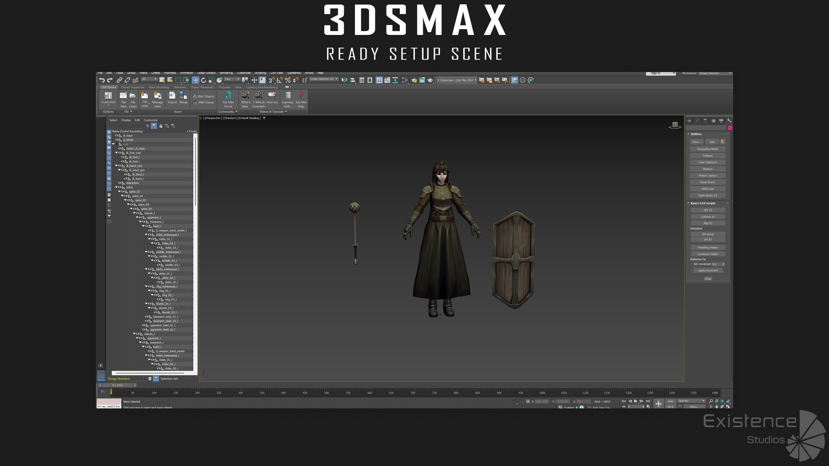The width and height of the screenshot is (829, 466).
Task: Click the Redo arrow in main toolbar
Action: (110, 80)
